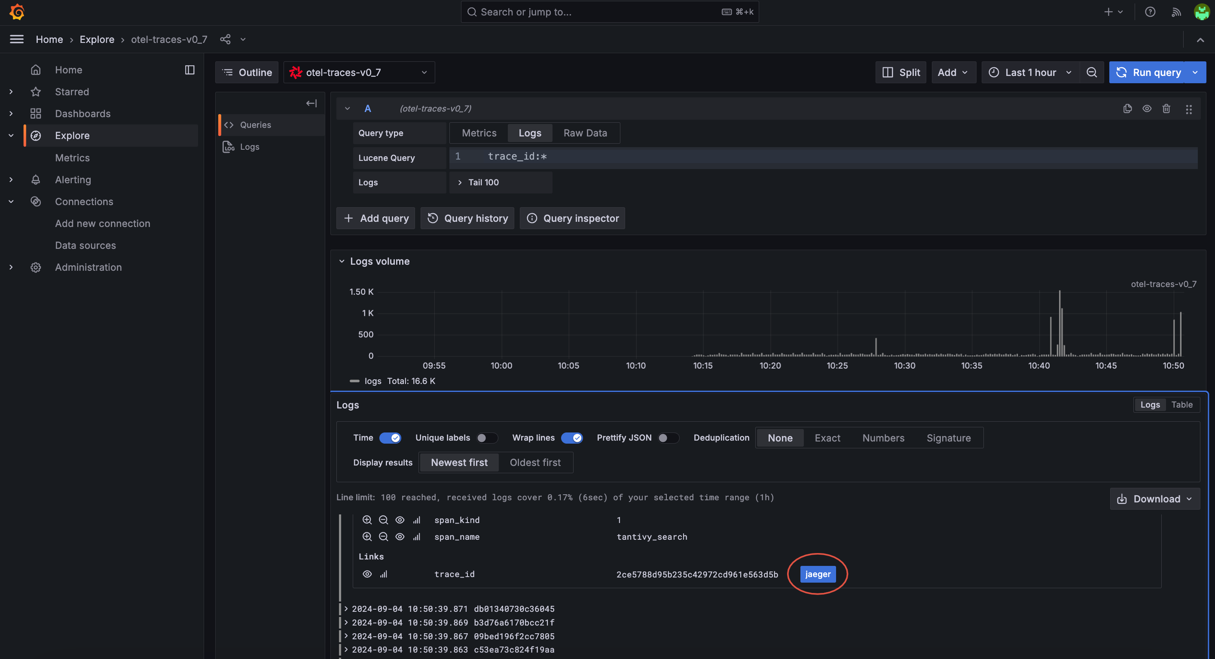1215x659 pixels.
Task: Collapse the outline panel arrow icon
Action: pyautogui.click(x=311, y=103)
